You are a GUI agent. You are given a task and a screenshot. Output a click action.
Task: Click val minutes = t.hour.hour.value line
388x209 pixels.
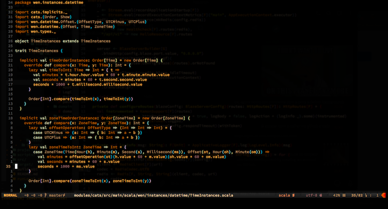point(101,75)
